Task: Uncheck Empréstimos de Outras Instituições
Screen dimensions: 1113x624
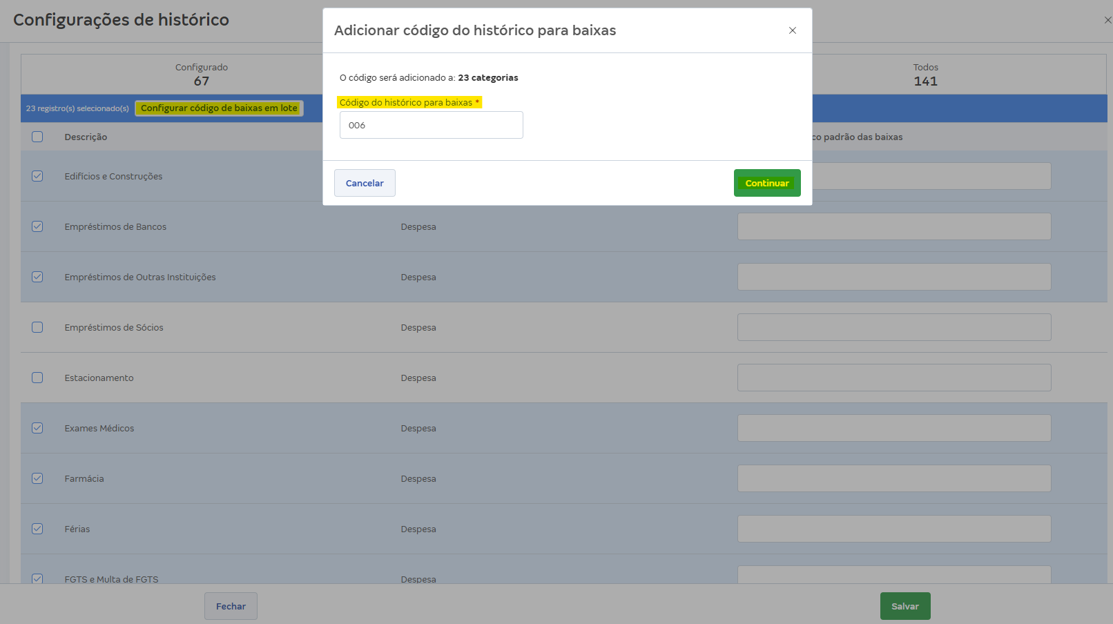Action: pos(37,277)
